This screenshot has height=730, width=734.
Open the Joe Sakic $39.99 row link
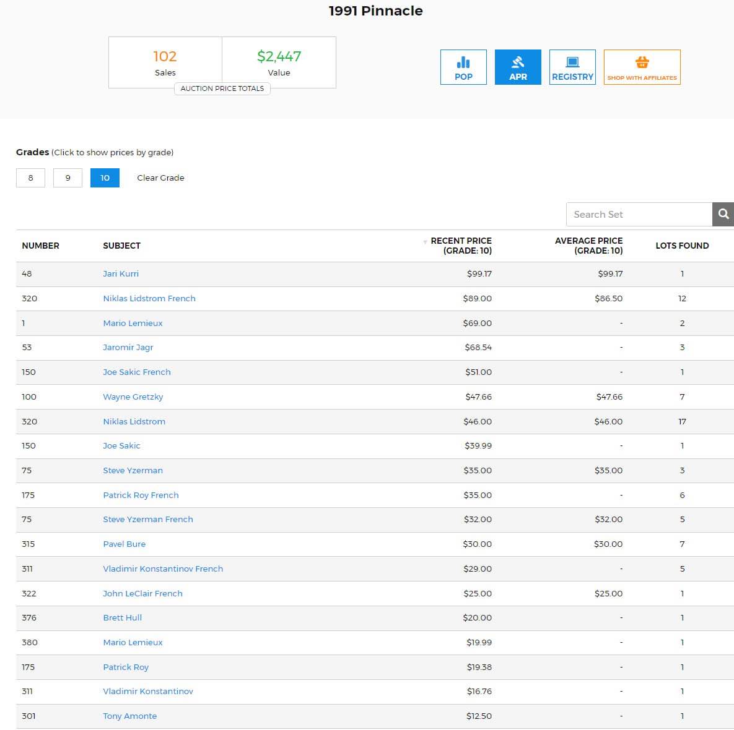(121, 445)
